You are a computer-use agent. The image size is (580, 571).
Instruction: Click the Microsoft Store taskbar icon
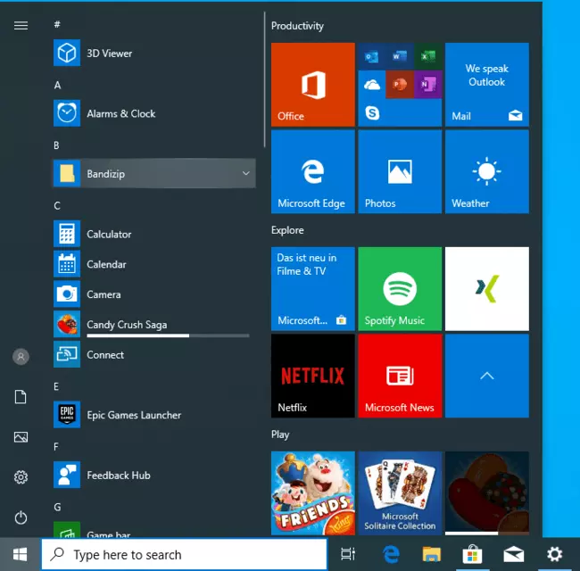pyautogui.click(x=472, y=555)
